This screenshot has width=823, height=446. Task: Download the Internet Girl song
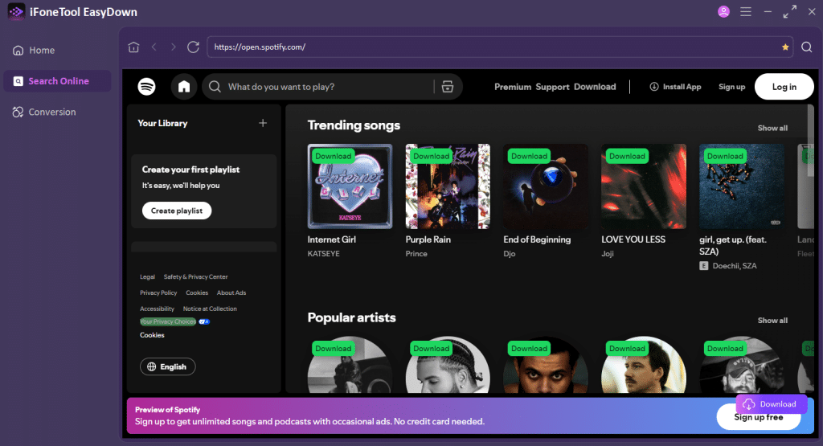(x=333, y=156)
